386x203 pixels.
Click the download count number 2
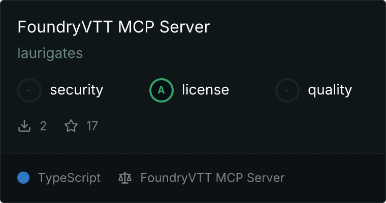click(x=43, y=126)
